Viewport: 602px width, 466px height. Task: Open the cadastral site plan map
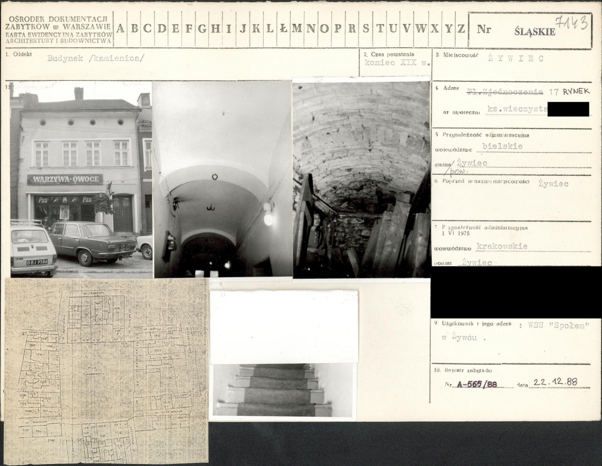click(106, 371)
